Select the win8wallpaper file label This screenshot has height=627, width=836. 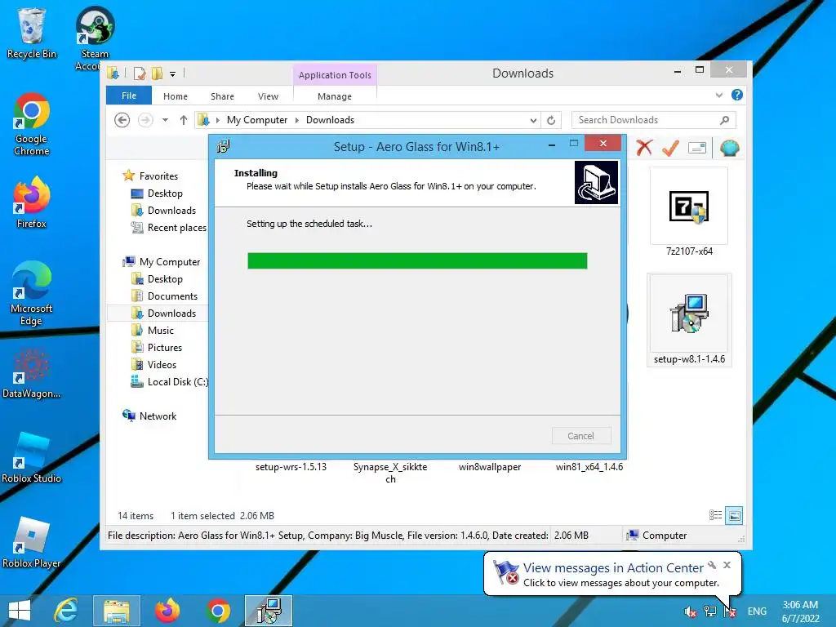(x=490, y=467)
